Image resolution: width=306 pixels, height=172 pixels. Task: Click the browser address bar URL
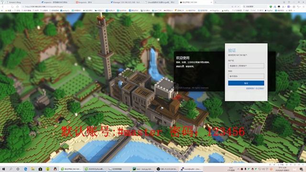pos(44,7)
